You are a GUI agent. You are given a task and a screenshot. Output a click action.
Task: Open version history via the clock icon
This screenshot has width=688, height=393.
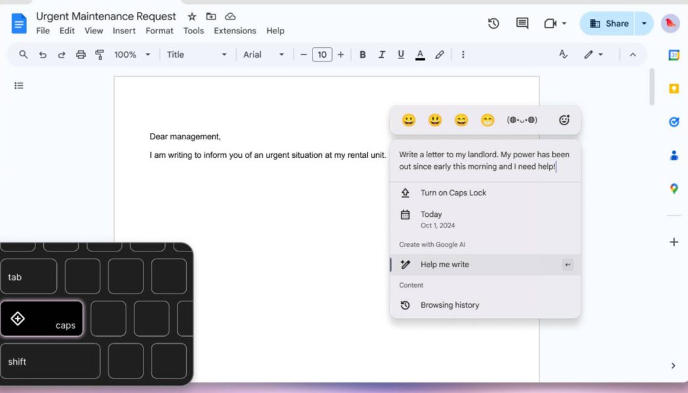493,23
